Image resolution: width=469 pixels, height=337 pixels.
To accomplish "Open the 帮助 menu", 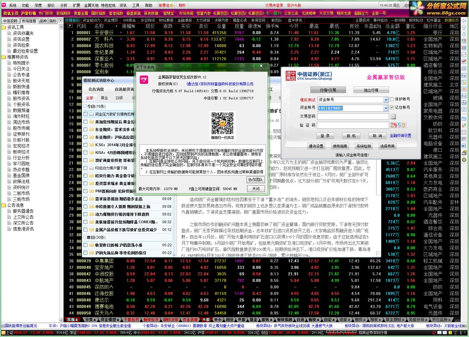I will point(149,5).
